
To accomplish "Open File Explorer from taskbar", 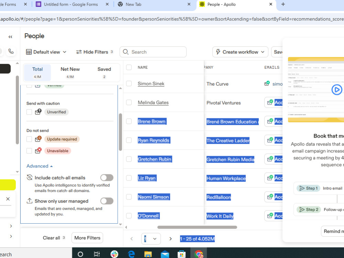I will pyautogui.click(x=148, y=254).
